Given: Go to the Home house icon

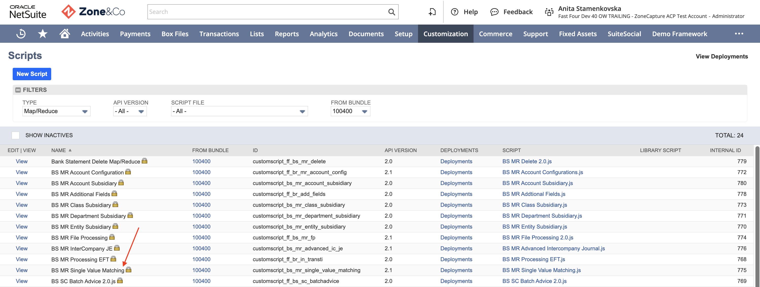Looking at the screenshot, I should pos(65,34).
